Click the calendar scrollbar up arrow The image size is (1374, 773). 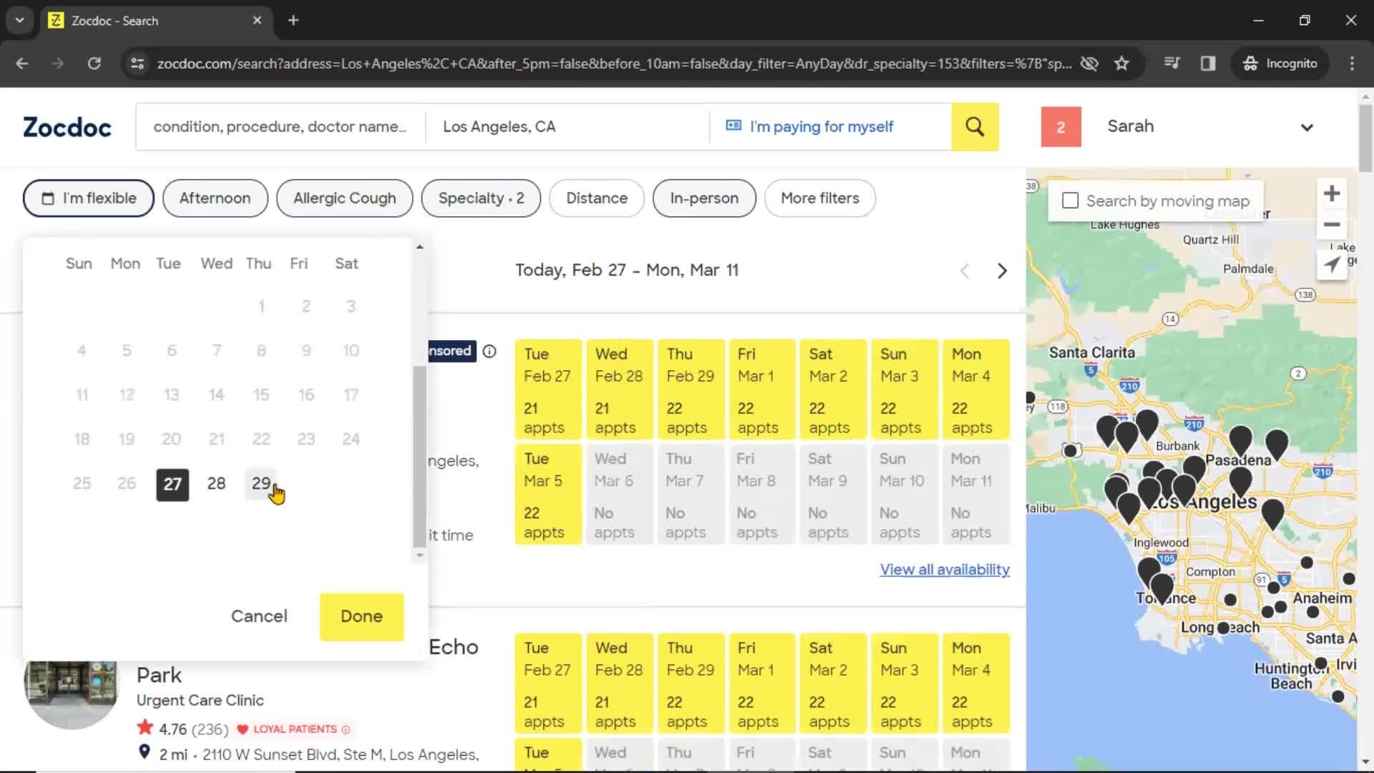tap(419, 247)
